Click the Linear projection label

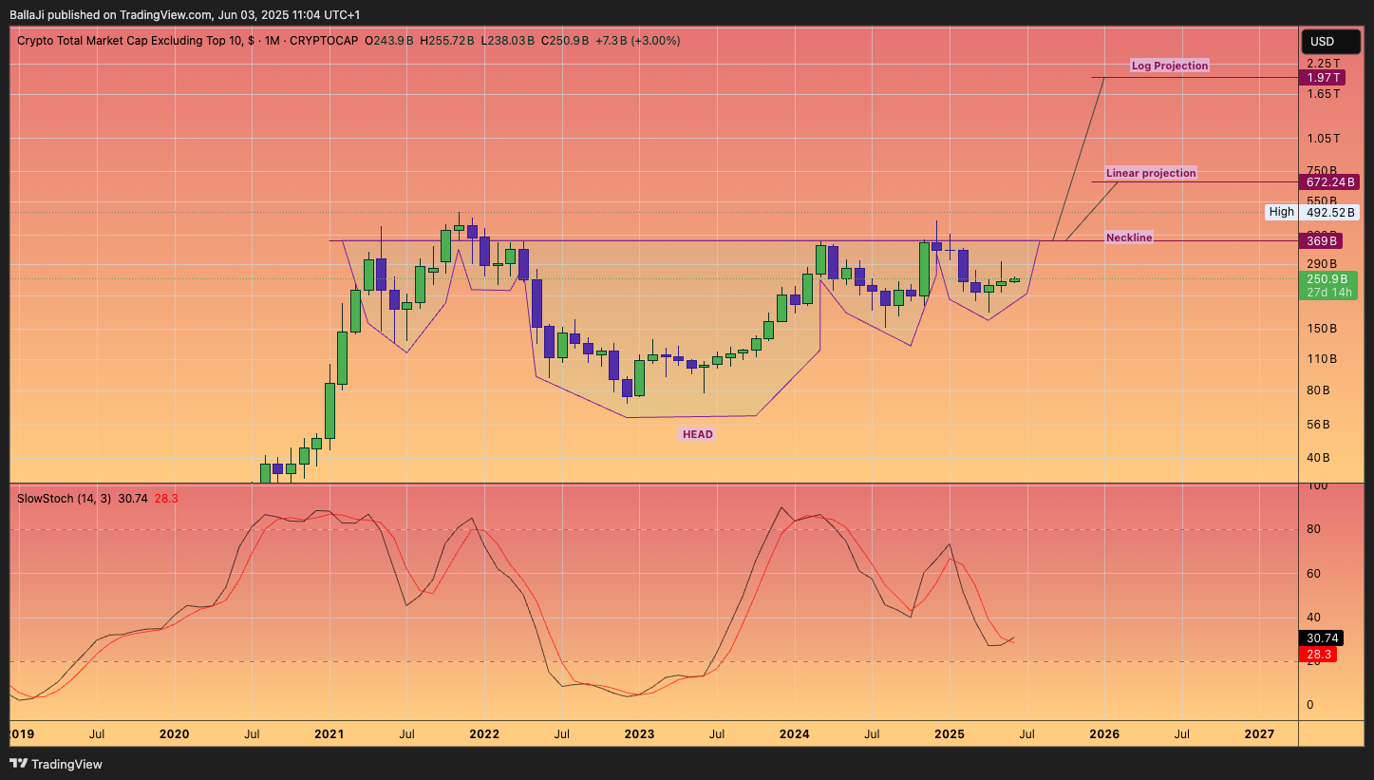click(x=1151, y=173)
